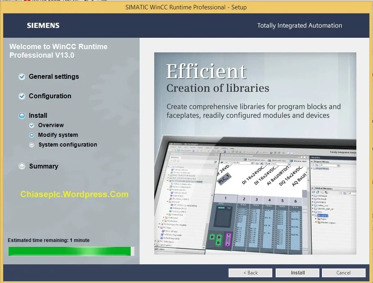Select the General settings step
This screenshot has width=373, height=283.
54,76
